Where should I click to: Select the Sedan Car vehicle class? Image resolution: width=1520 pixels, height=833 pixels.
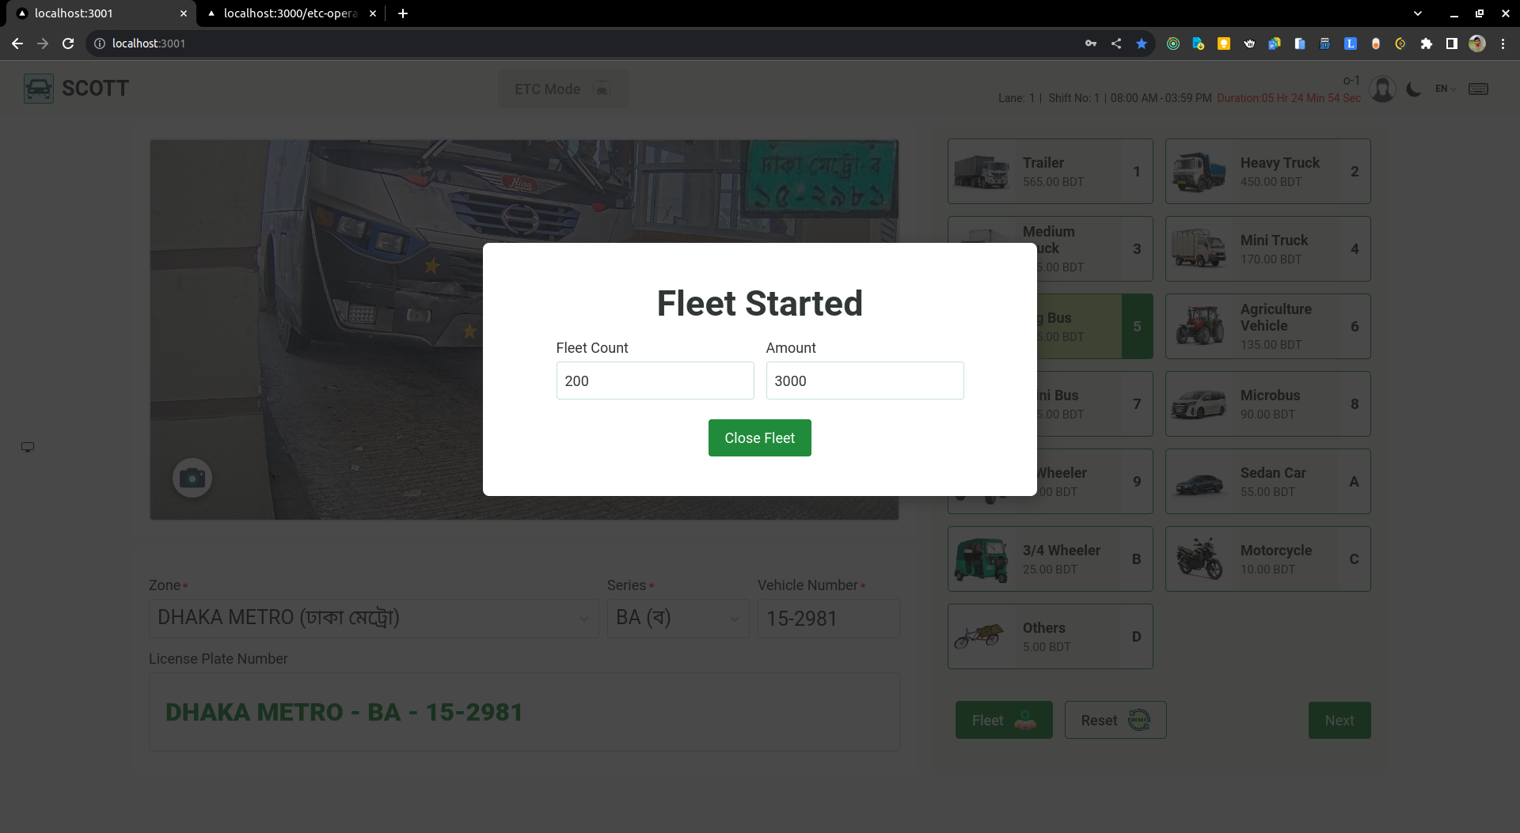(1267, 481)
